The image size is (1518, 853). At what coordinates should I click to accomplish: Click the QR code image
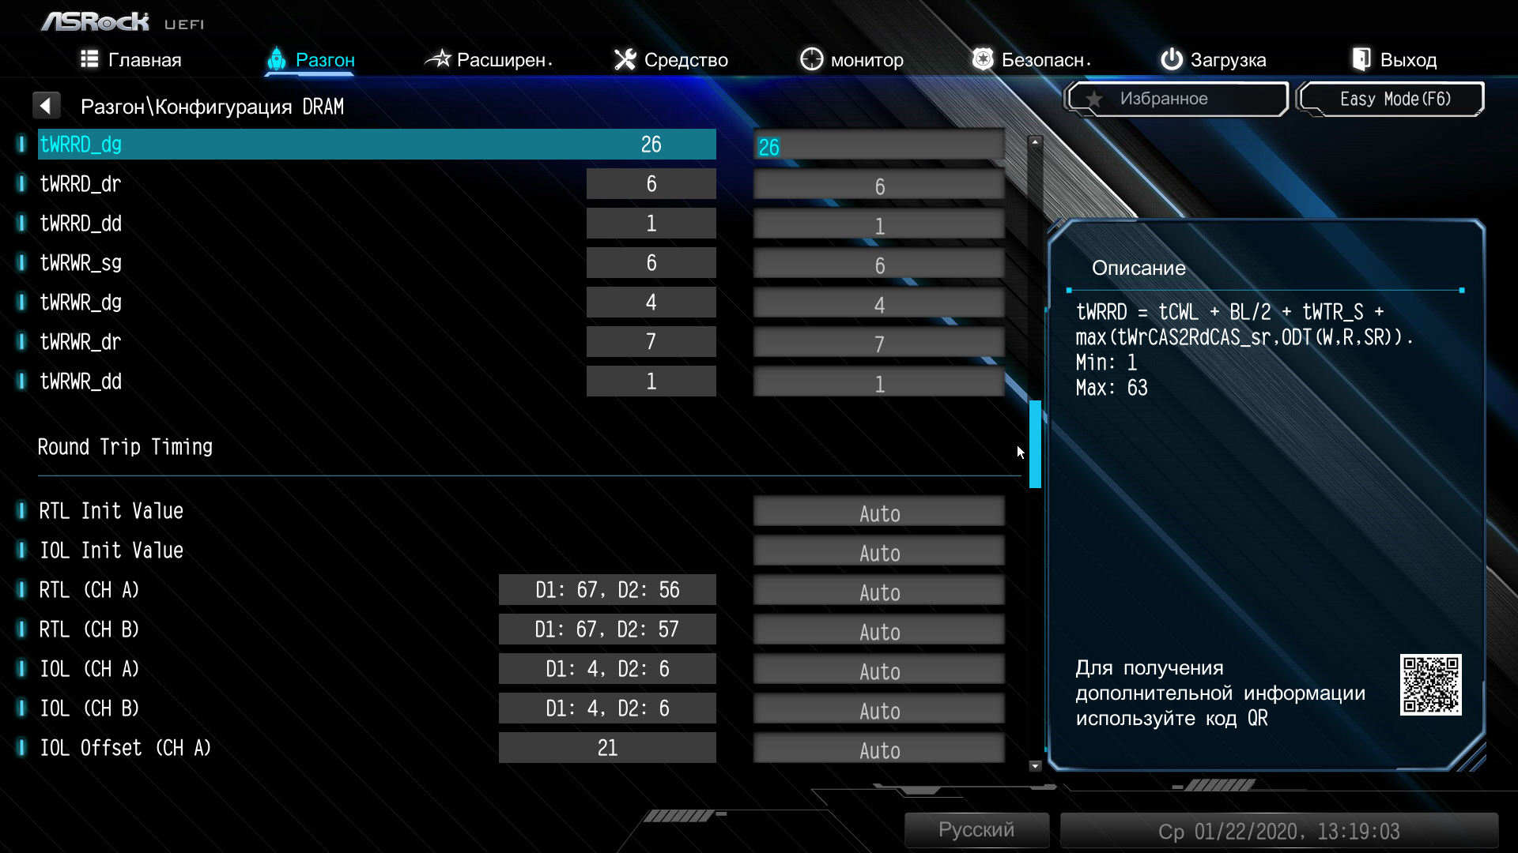pos(1430,685)
